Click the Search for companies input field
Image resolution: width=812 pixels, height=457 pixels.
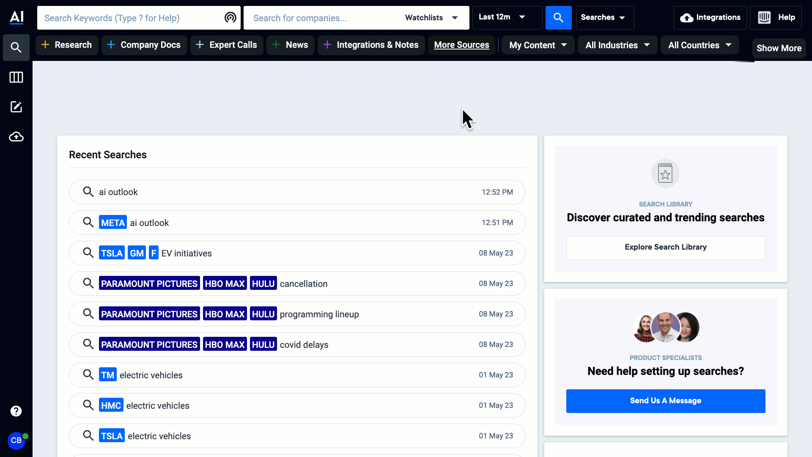pos(321,18)
